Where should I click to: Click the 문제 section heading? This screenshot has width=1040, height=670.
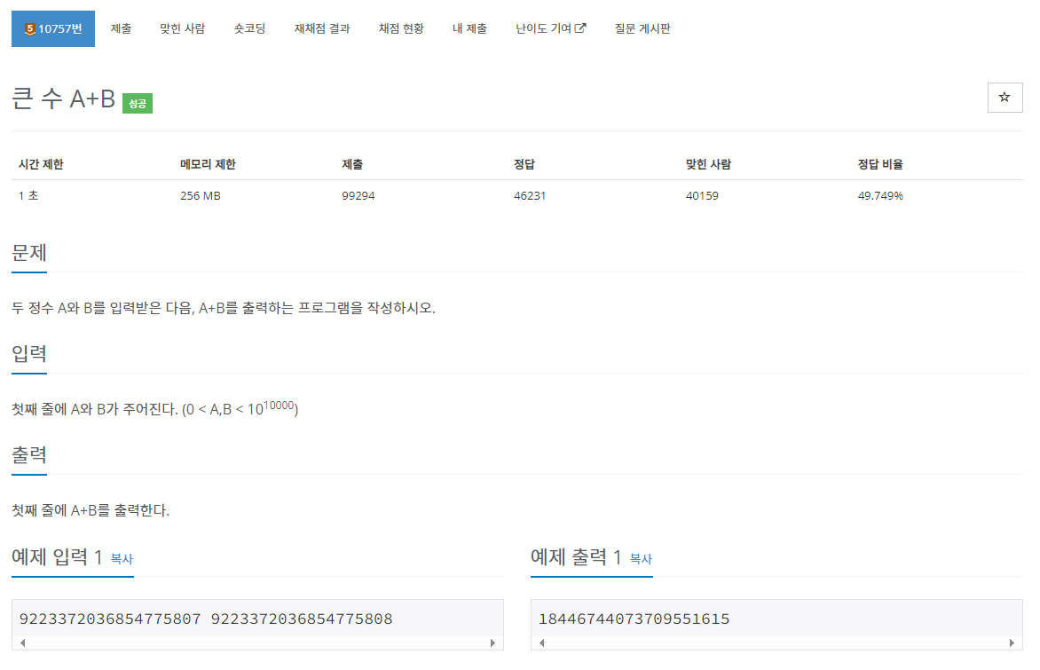coord(29,254)
